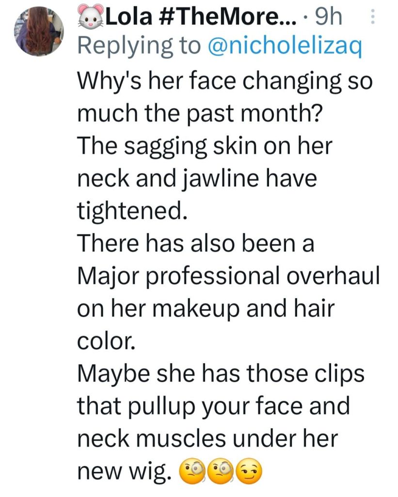Open the three-dot more options menu
Screen dimensions: 398x497
[x=372, y=19]
